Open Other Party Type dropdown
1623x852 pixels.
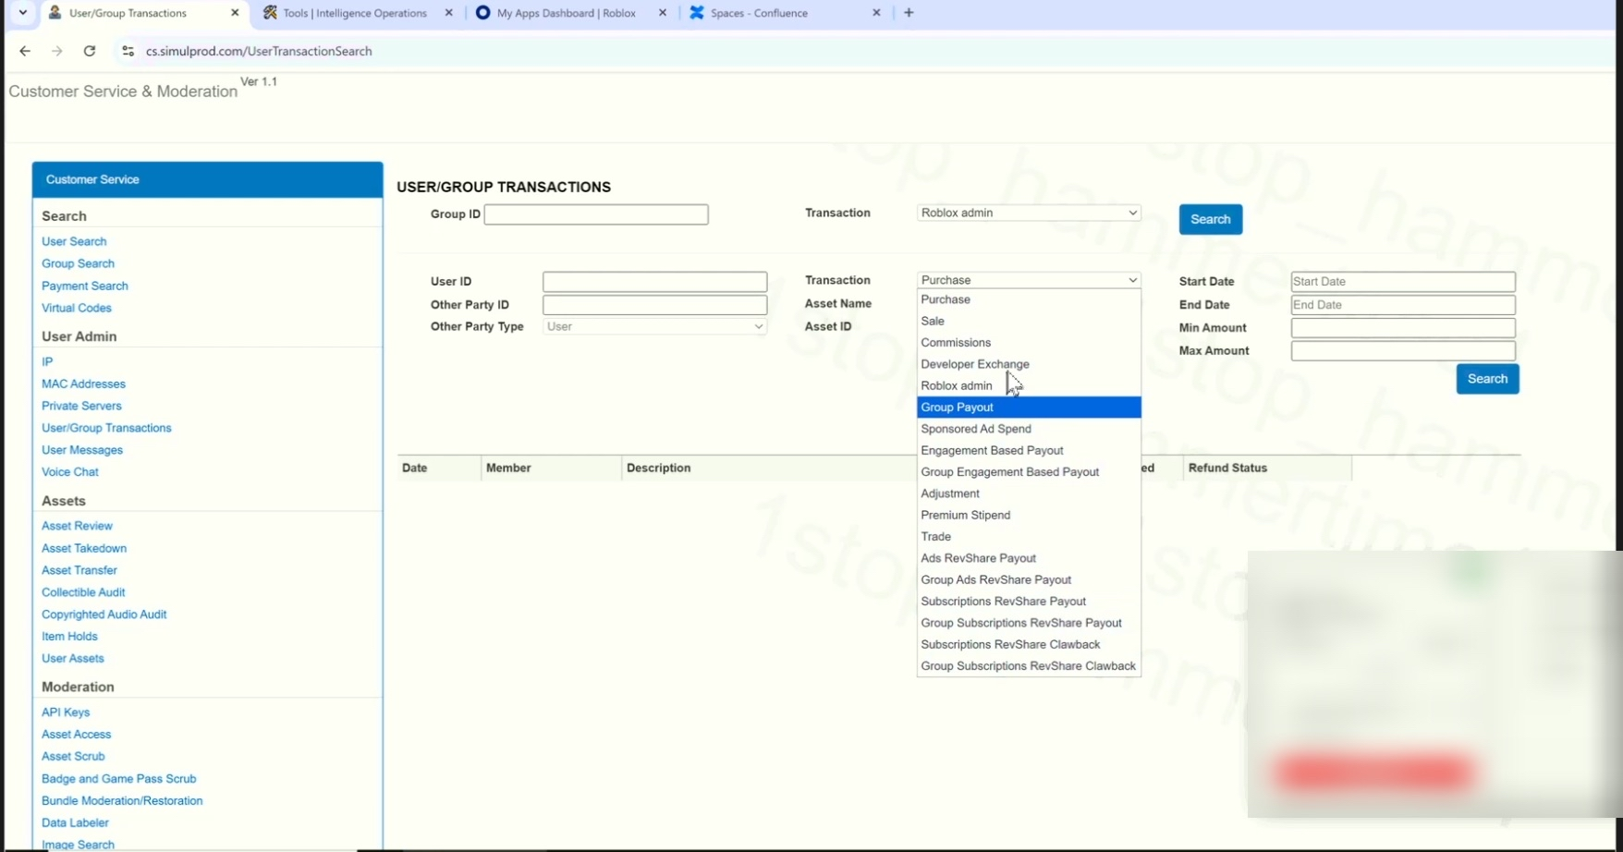coord(654,326)
